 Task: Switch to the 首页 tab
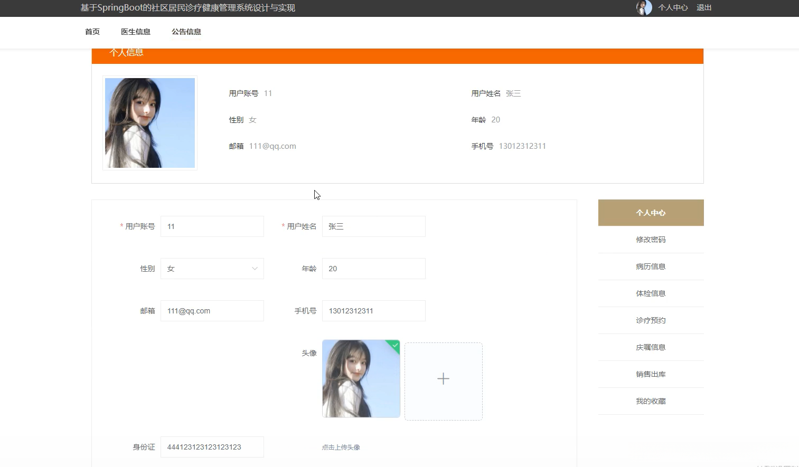pyautogui.click(x=92, y=32)
